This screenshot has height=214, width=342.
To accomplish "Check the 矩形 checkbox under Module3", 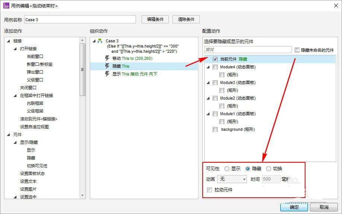I will tap(222, 91).
